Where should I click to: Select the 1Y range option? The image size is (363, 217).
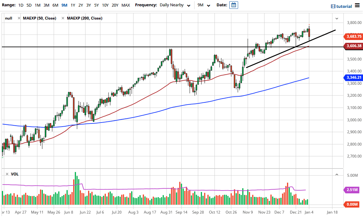(x=72, y=5)
